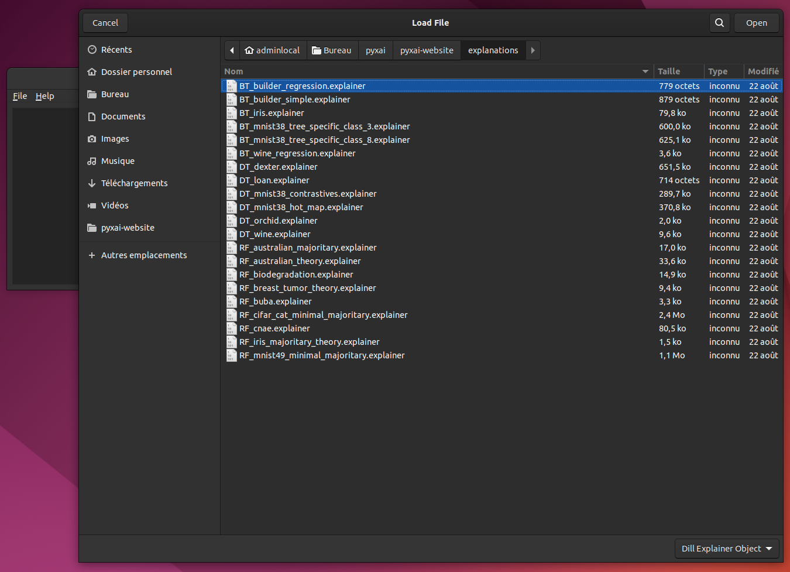Open the Dossier personnel home icon
The width and height of the screenshot is (790, 572).
point(92,71)
